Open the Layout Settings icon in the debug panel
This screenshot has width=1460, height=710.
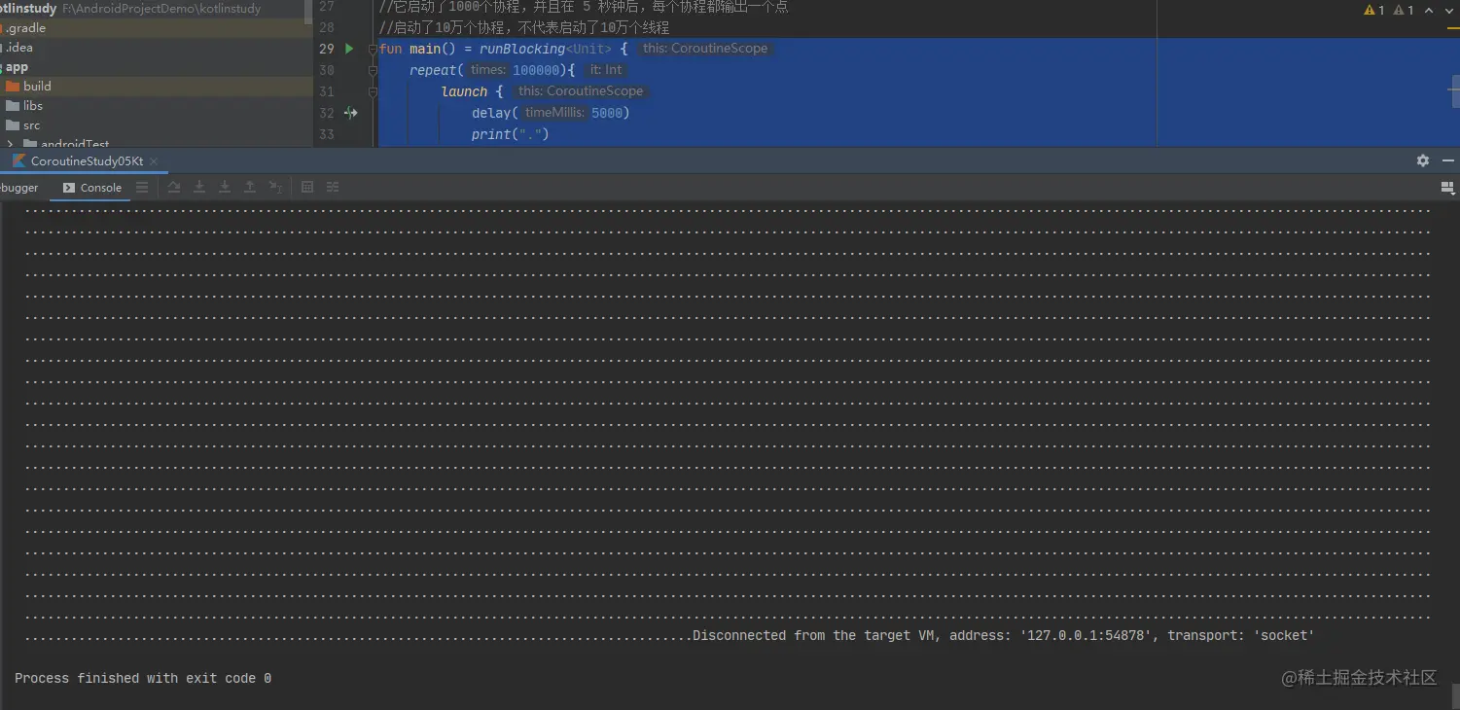pos(1447,187)
